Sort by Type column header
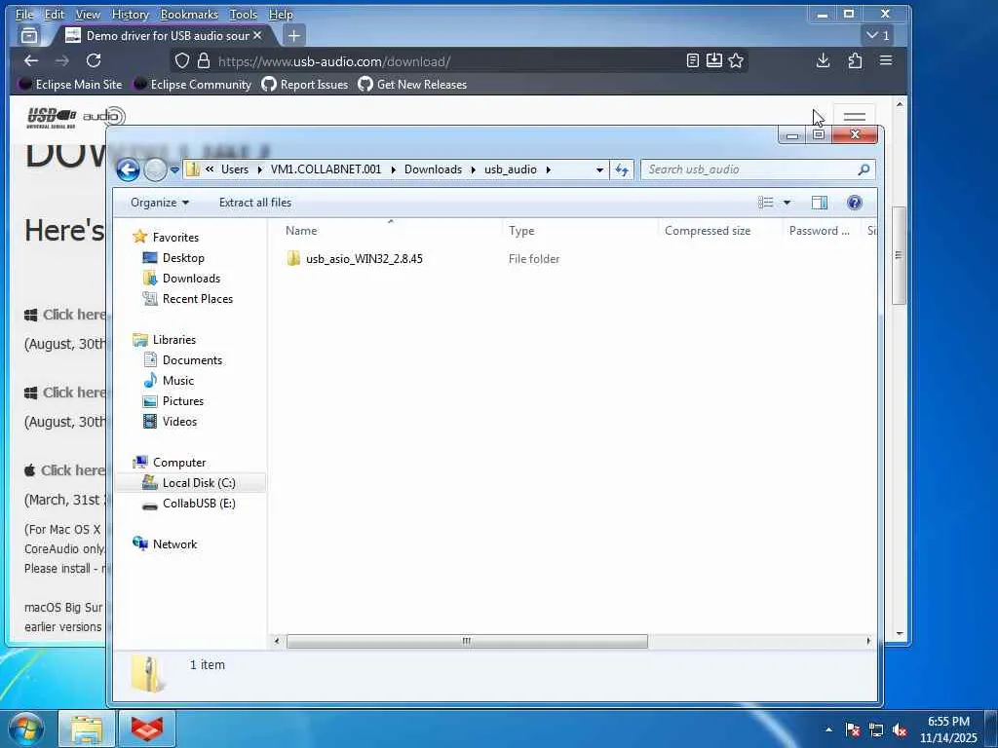998x748 pixels. [x=521, y=231]
